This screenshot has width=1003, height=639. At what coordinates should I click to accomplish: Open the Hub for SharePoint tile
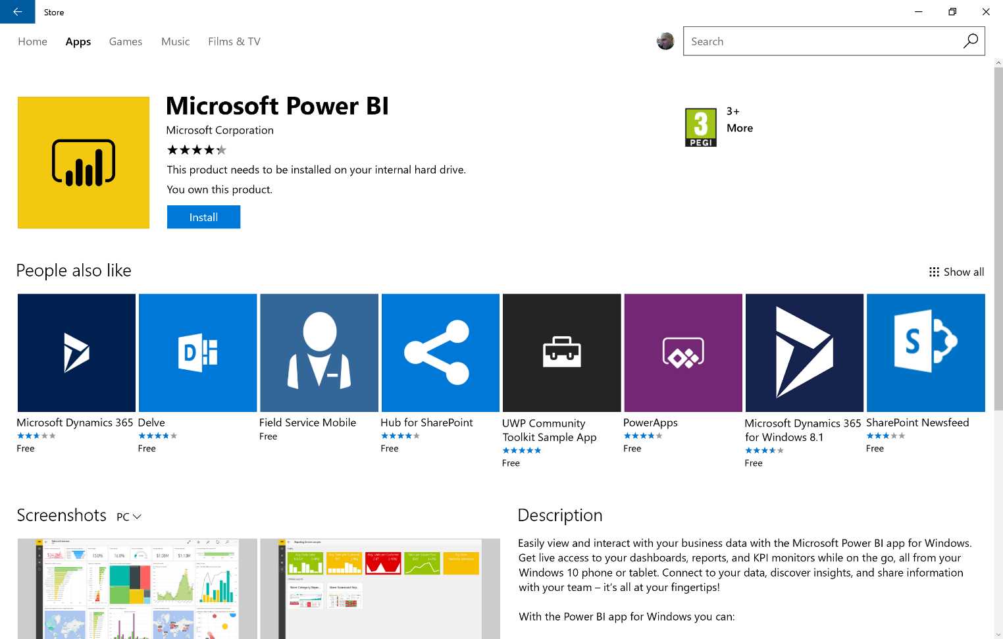coord(440,352)
